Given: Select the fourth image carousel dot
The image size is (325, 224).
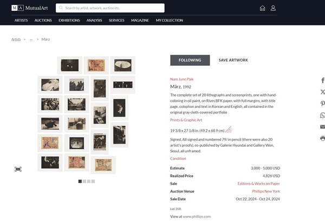Looking at the screenshot, I should pos(93,181).
